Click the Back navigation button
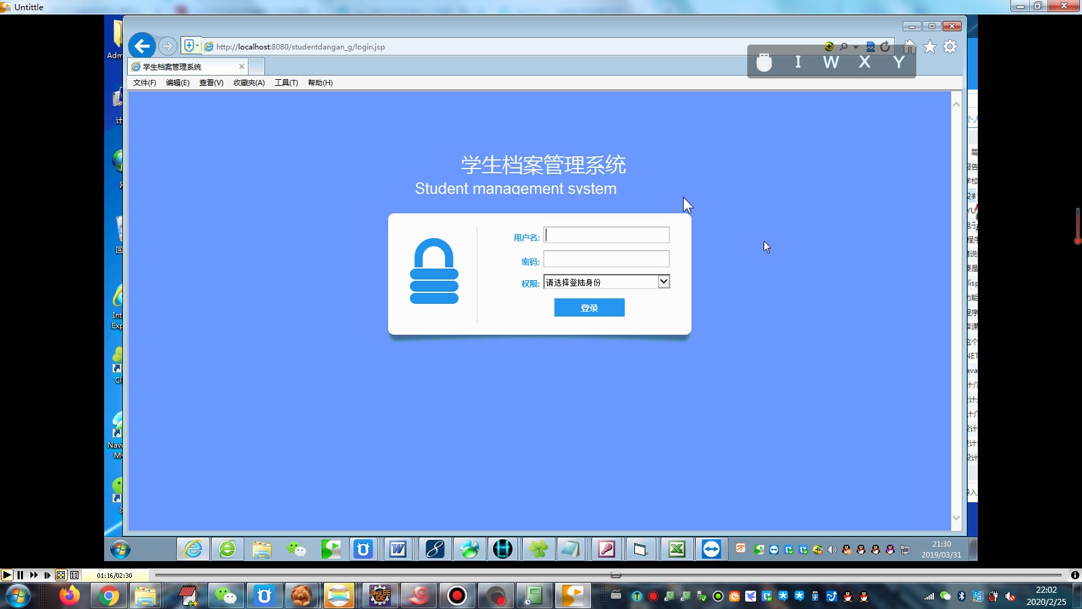 (x=142, y=45)
